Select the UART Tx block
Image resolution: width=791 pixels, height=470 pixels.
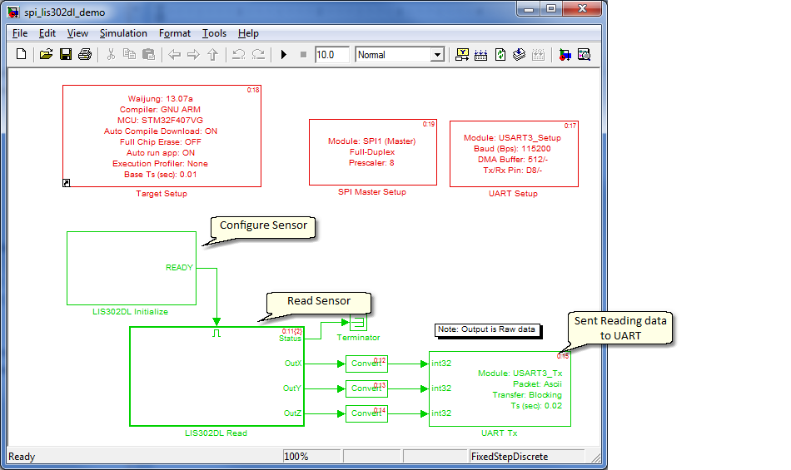pyautogui.click(x=500, y=388)
